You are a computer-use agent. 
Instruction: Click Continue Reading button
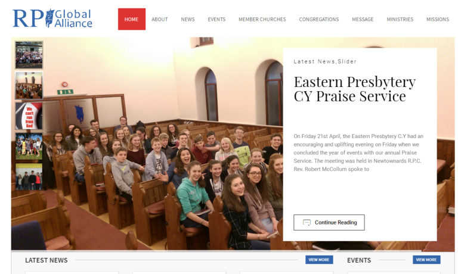tap(329, 222)
